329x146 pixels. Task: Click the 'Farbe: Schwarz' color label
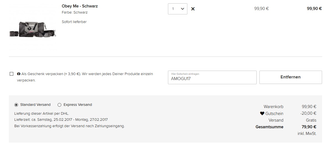pos(75,12)
